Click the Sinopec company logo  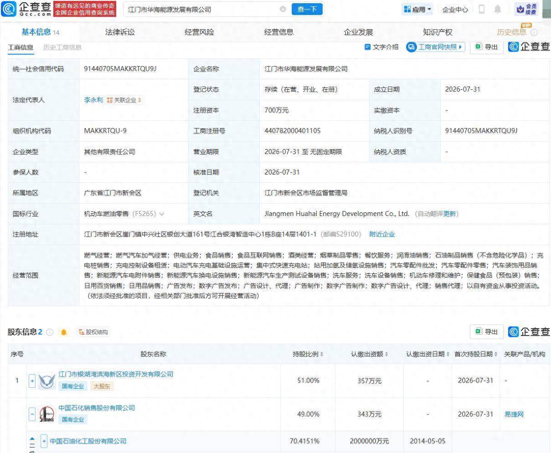(47, 414)
